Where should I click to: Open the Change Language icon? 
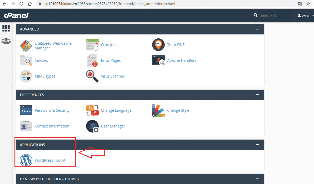coord(92,110)
